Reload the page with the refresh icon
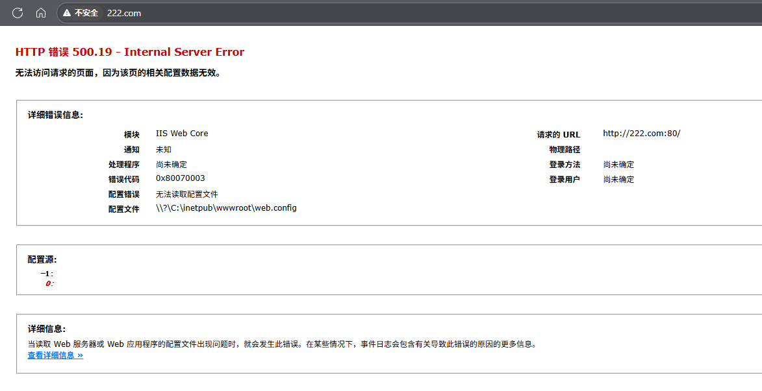This screenshot has height=391, width=762. pos(18,13)
